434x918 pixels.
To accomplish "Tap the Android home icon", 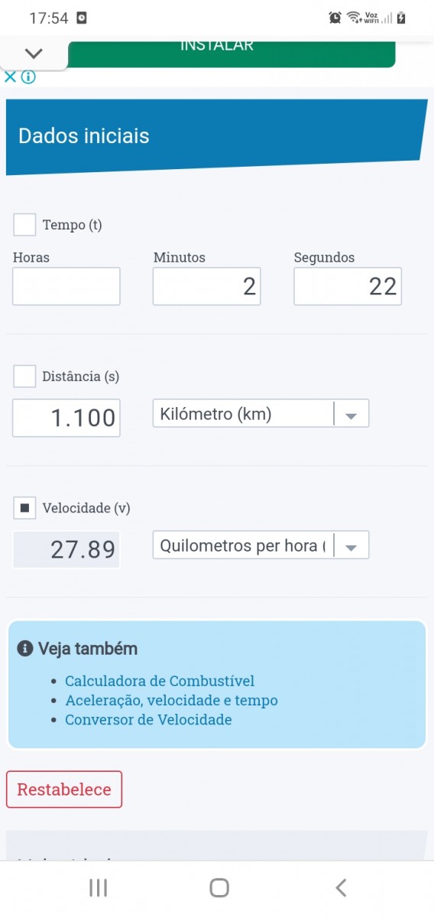I will pyautogui.click(x=219, y=887).
